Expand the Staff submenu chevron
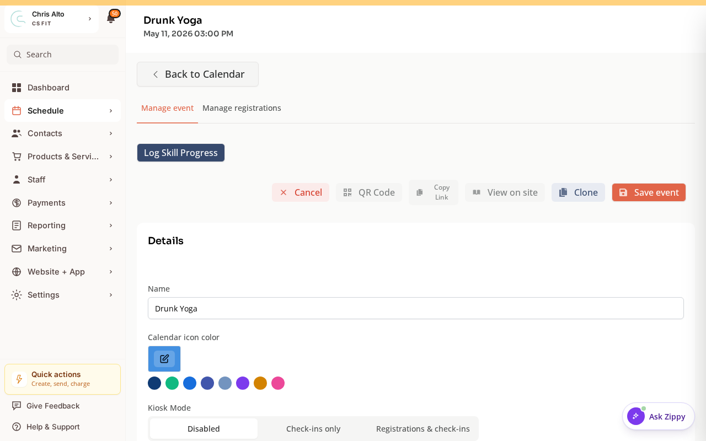 [x=111, y=180]
